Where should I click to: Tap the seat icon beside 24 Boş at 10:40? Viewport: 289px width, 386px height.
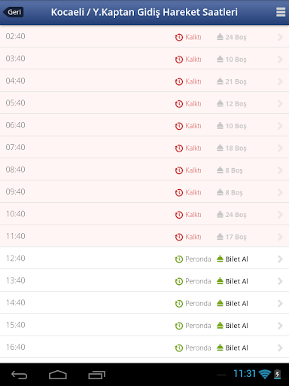coord(220,214)
